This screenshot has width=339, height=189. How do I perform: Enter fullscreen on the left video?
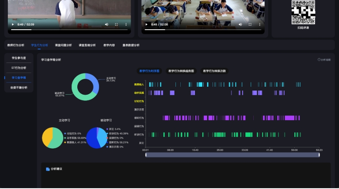pos(116,25)
